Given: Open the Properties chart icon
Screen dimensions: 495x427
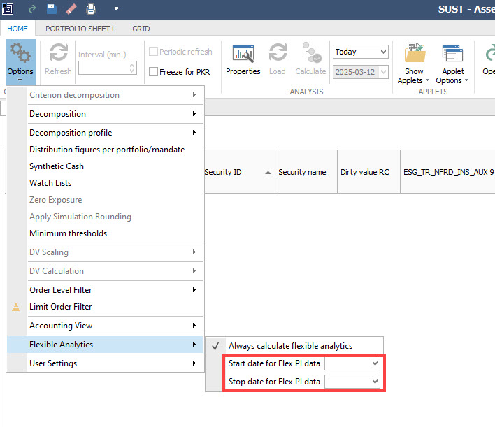Looking at the screenshot, I should click(x=243, y=53).
